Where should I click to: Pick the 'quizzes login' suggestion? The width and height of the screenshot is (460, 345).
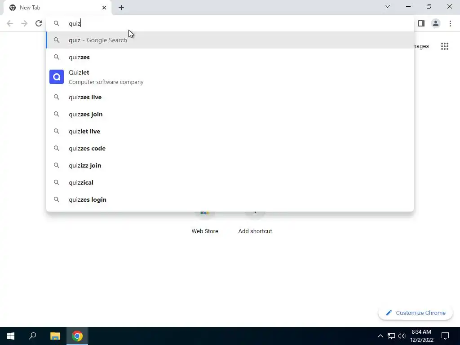pyautogui.click(x=230, y=199)
